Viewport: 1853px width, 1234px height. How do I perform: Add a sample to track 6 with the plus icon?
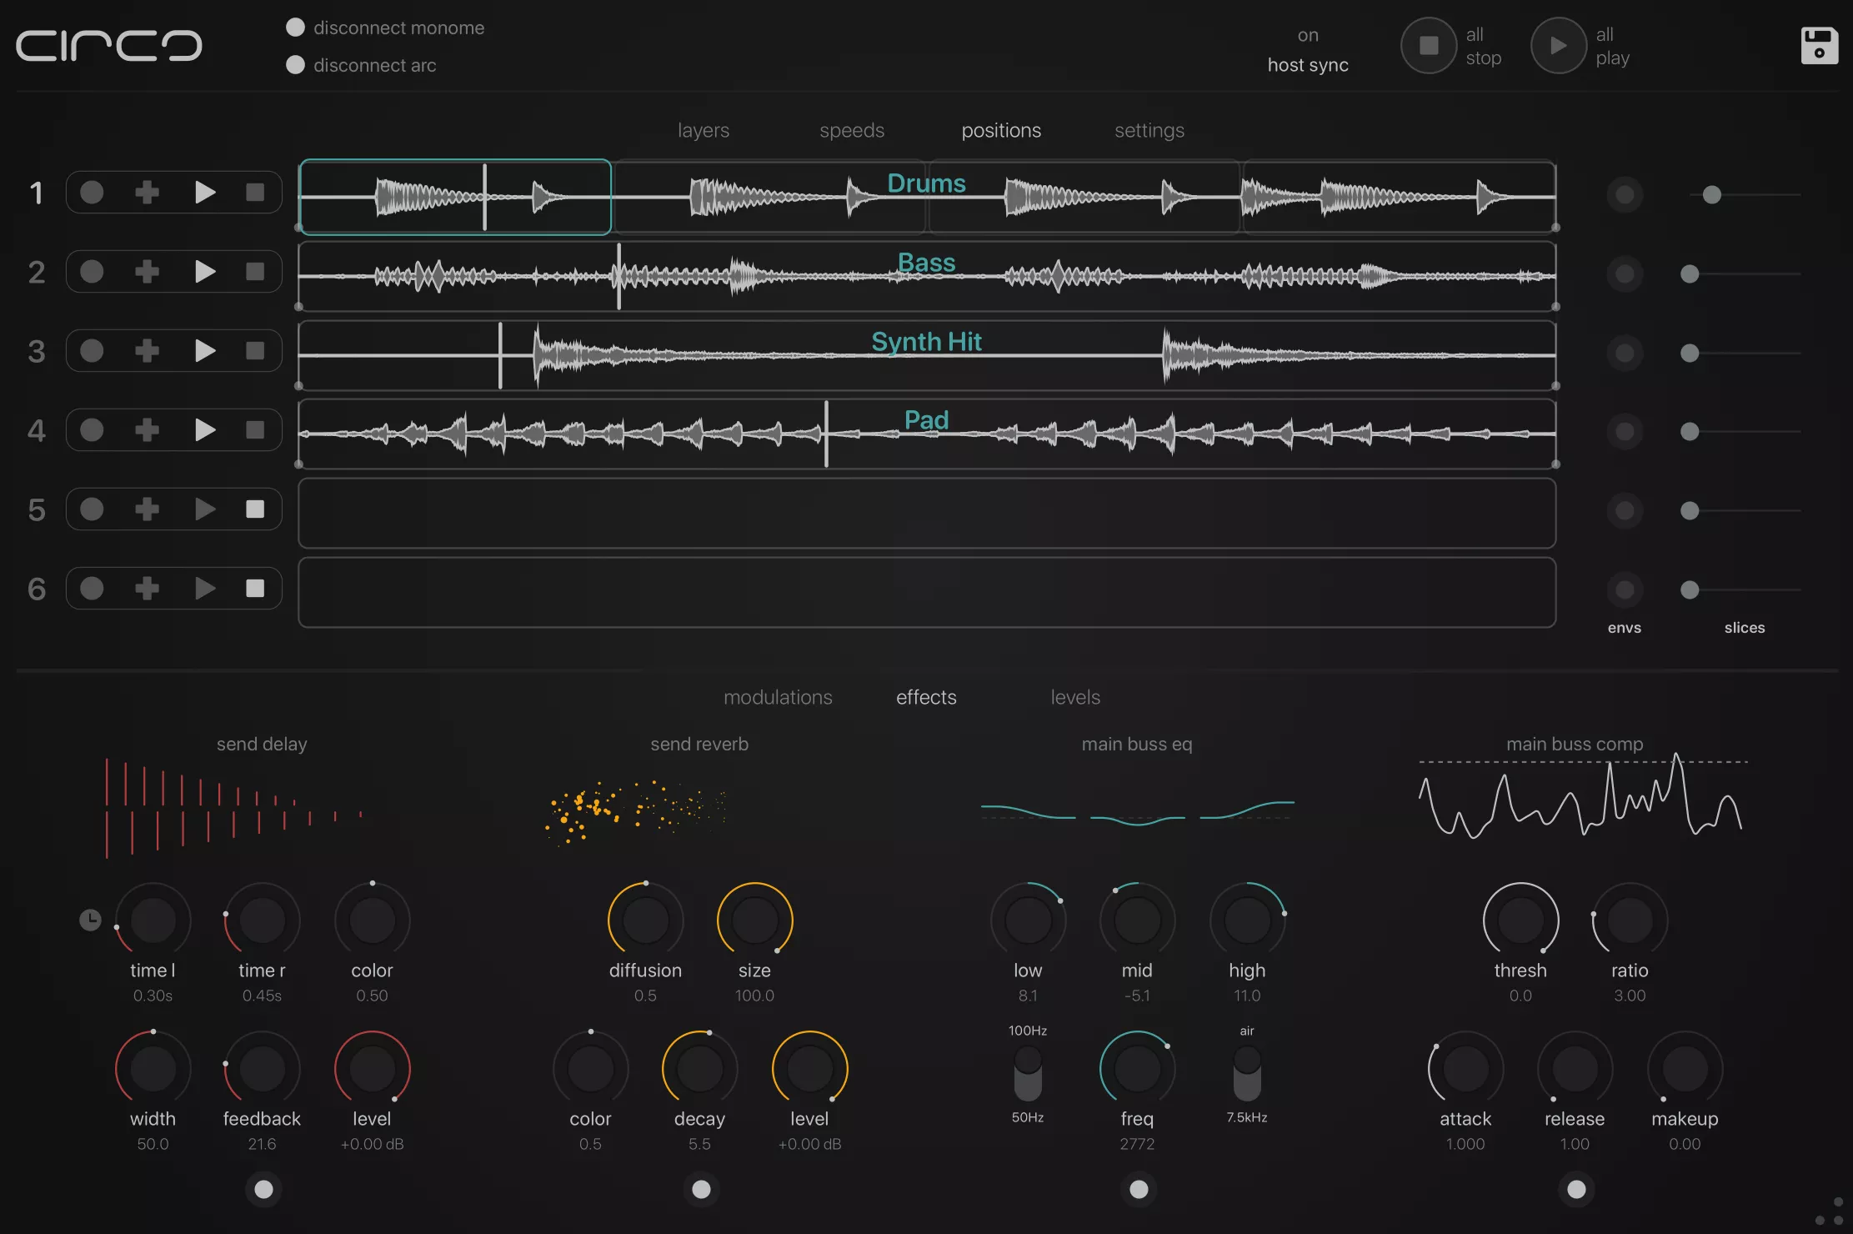[x=147, y=588]
